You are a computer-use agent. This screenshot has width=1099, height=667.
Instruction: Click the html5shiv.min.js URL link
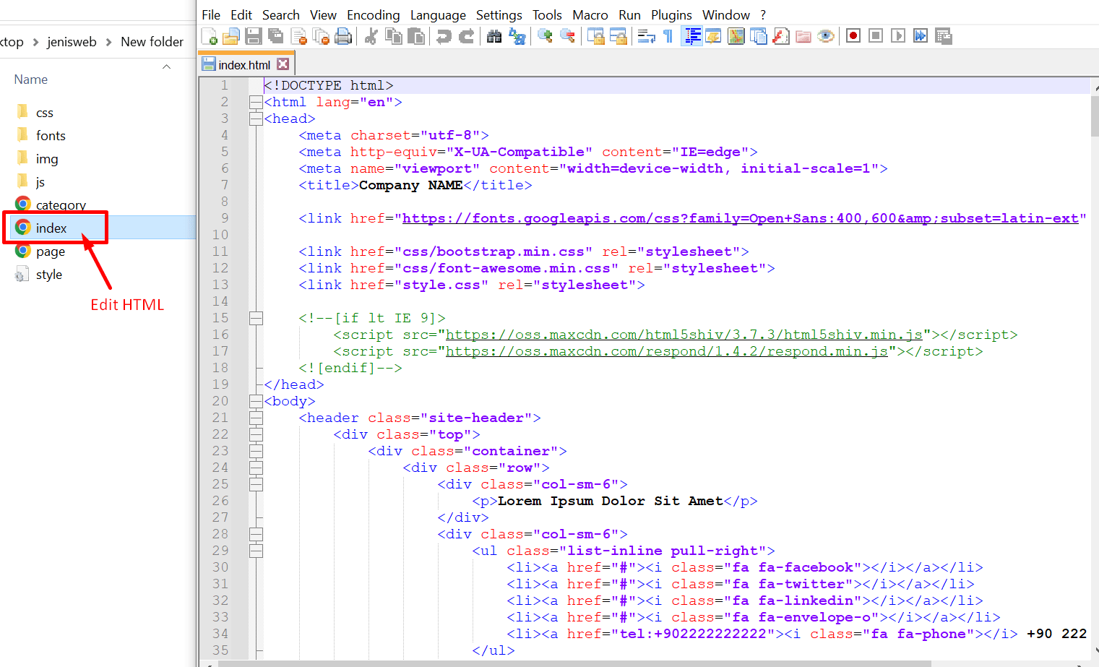[x=684, y=335]
